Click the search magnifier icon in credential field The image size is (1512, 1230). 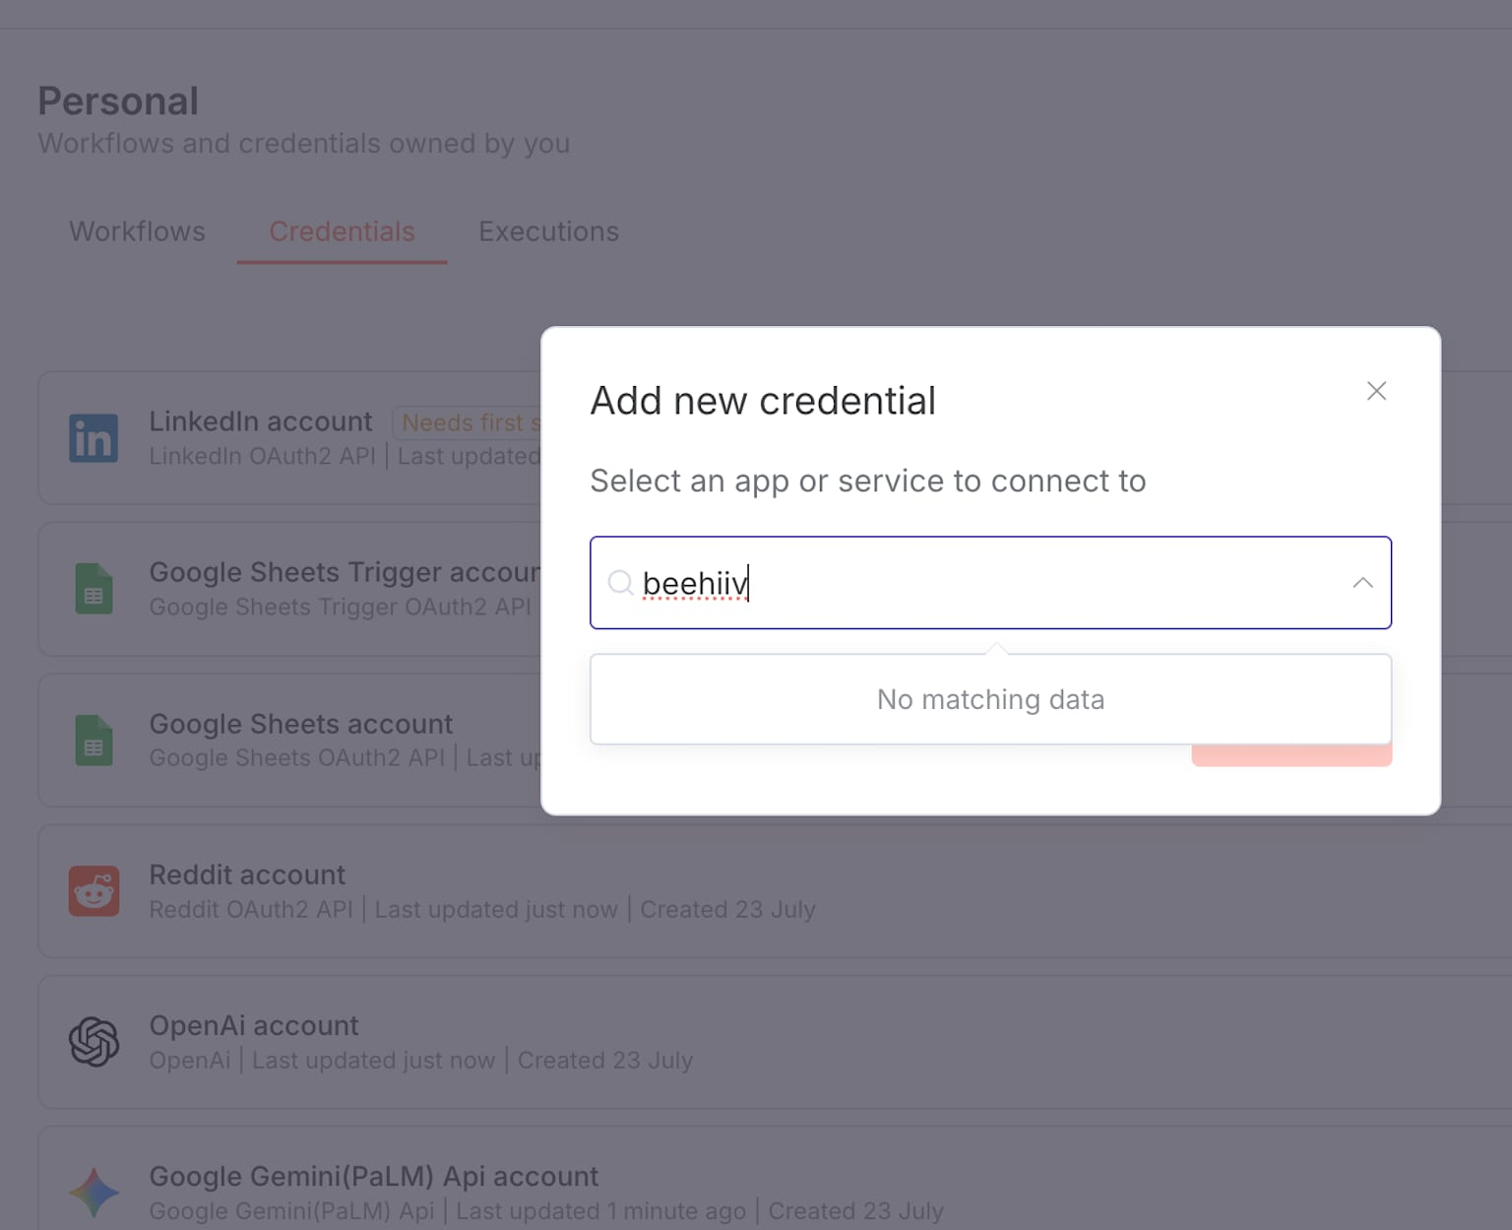[x=620, y=583]
